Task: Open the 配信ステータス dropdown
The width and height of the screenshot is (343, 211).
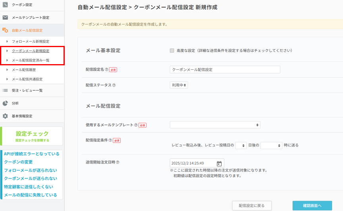Action: coord(179,85)
